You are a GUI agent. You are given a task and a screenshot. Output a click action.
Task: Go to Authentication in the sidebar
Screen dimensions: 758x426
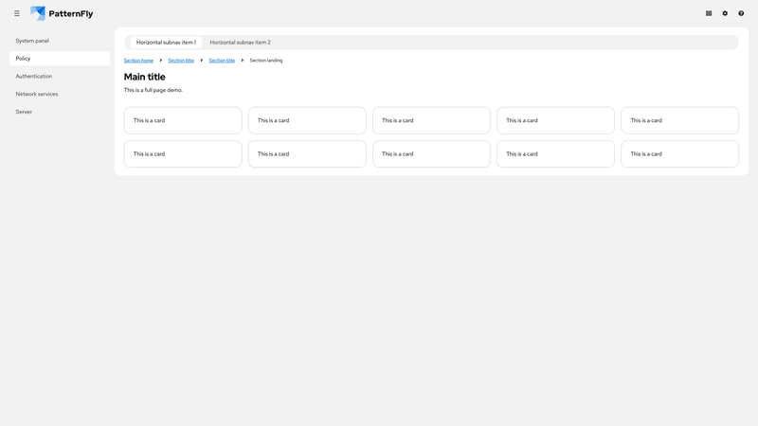[34, 76]
